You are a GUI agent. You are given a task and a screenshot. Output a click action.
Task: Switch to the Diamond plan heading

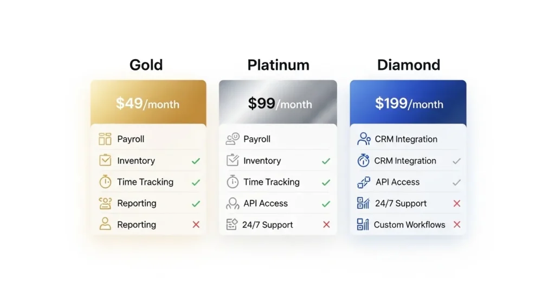408,66
